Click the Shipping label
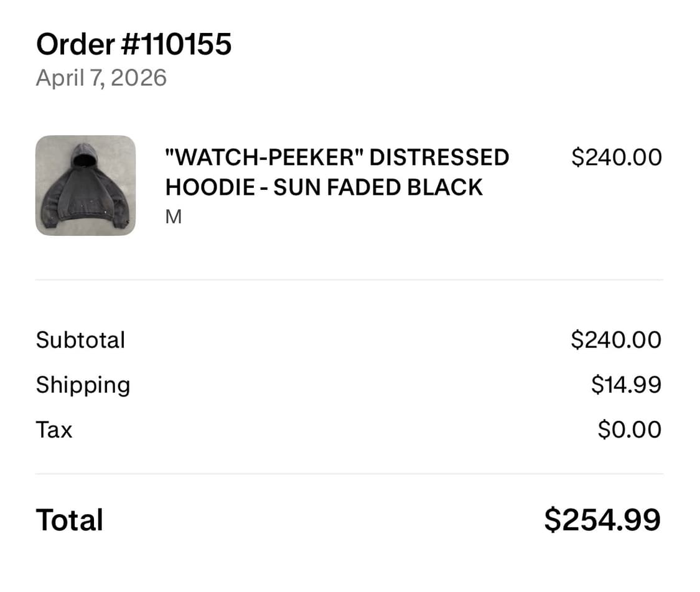 (83, 385)
